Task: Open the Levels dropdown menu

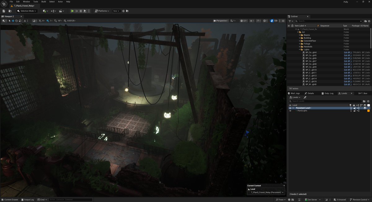Action: pos(295,97)
